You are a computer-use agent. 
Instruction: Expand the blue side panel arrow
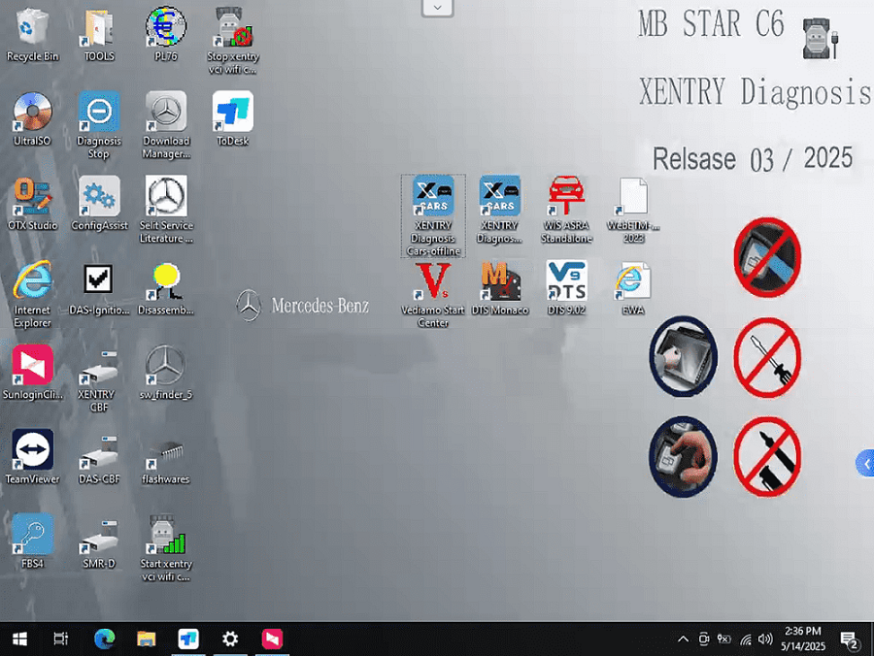pos(865,463)
